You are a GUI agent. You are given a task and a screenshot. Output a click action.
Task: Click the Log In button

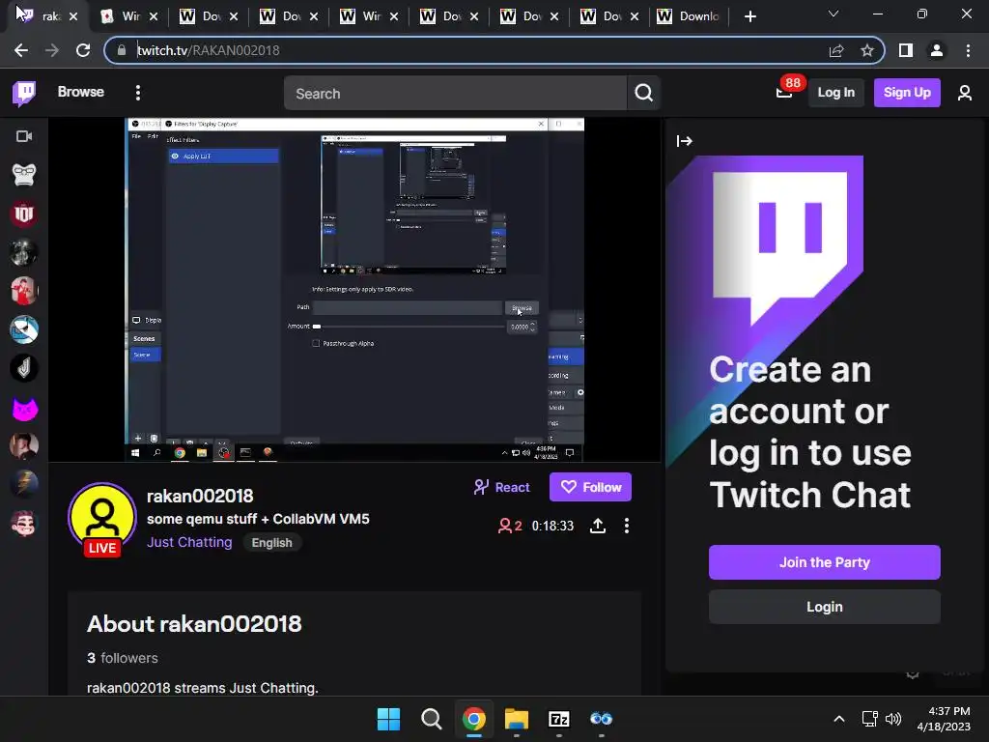point(835,93)
